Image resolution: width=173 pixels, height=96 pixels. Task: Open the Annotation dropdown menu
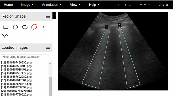click(52, 5)
